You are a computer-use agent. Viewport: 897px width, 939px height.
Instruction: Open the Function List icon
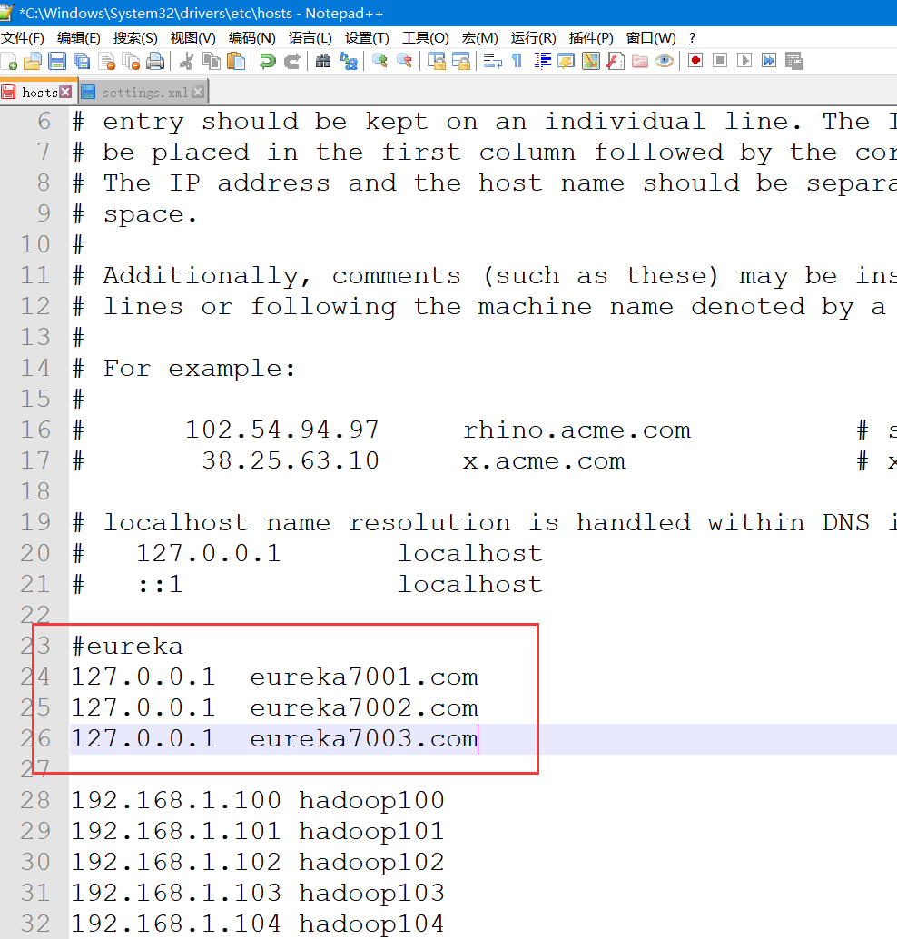pos(615,61)
